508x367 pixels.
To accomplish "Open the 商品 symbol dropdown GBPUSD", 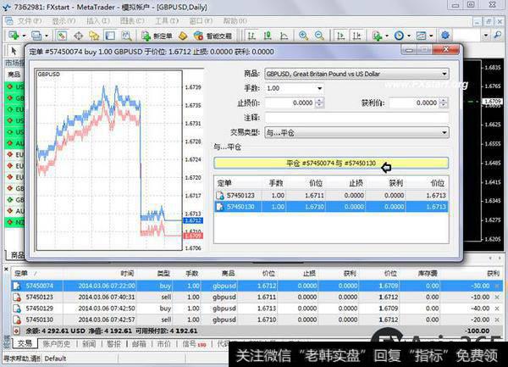I will [x=356, y=74].
